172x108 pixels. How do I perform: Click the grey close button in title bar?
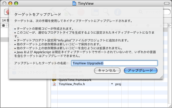point(4,3)
